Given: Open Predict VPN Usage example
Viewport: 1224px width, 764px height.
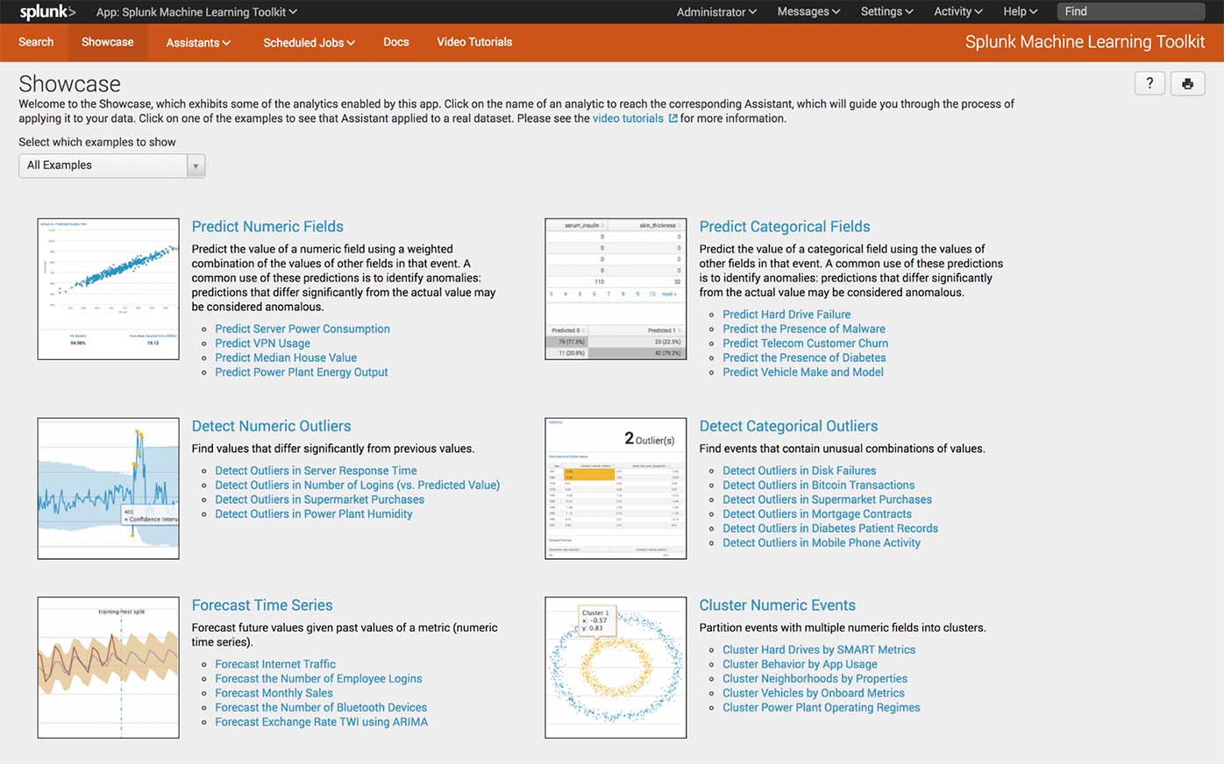Looking at the screenshot, I should point(262,343).
